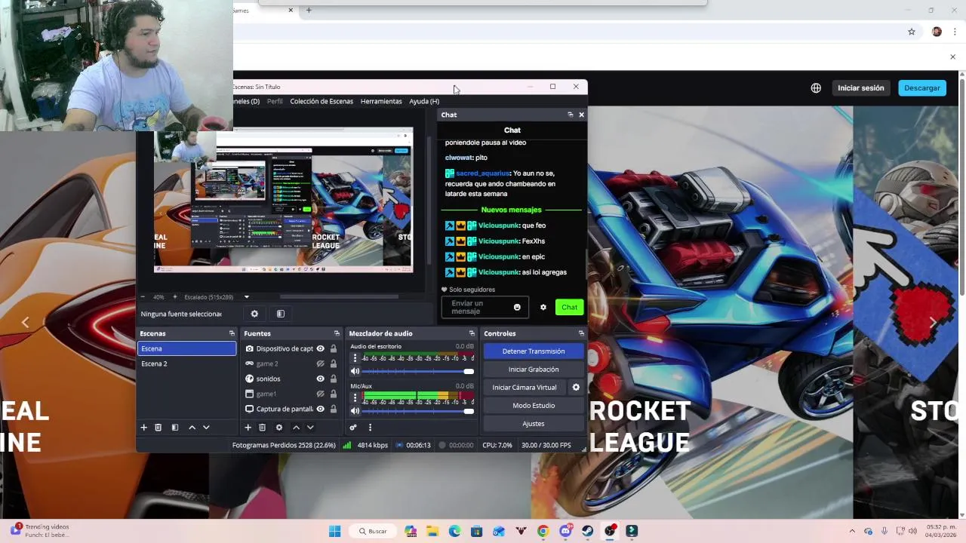Screen dimensions: 966x543
Task: Go to next carousel slide arrow
Action: click(x=933, y=322)
